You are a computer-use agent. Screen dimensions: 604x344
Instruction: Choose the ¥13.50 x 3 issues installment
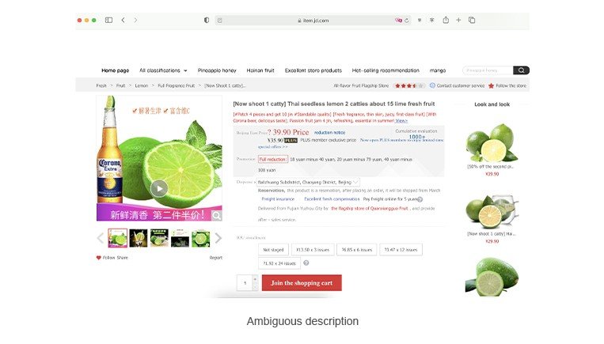pos(313,250)
